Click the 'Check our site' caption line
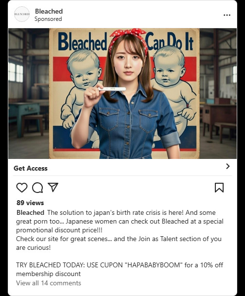 tap(119, 239)
